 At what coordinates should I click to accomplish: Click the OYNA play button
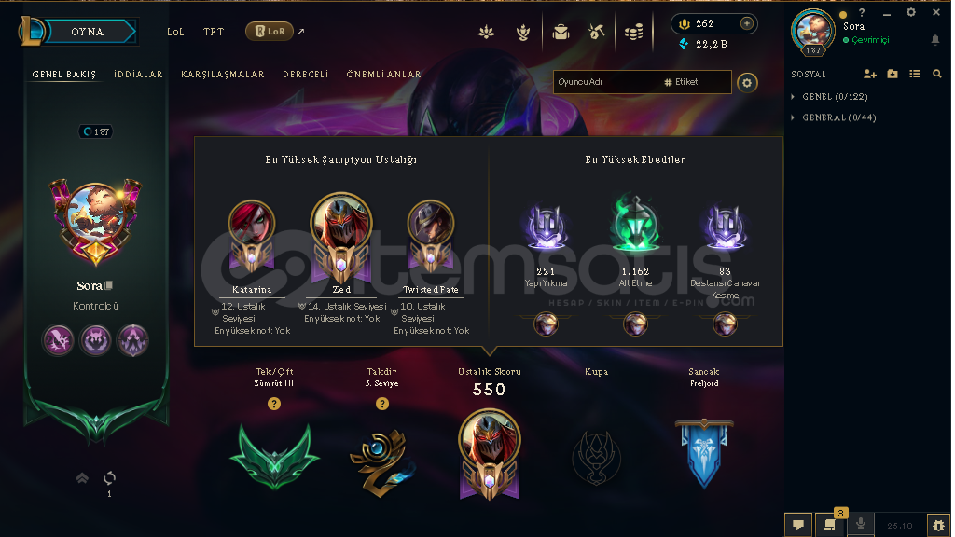coord(88,32)
